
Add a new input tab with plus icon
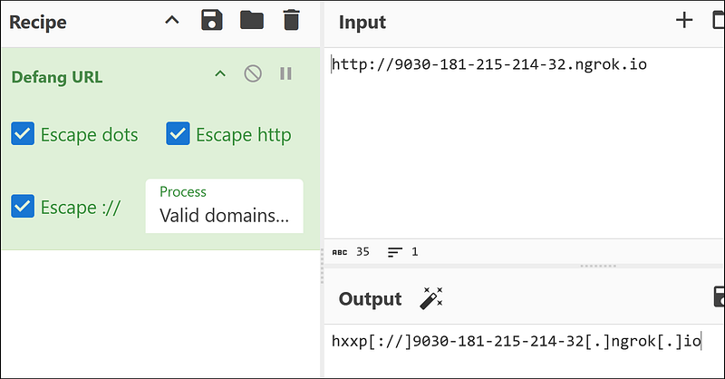coord(684,20)
